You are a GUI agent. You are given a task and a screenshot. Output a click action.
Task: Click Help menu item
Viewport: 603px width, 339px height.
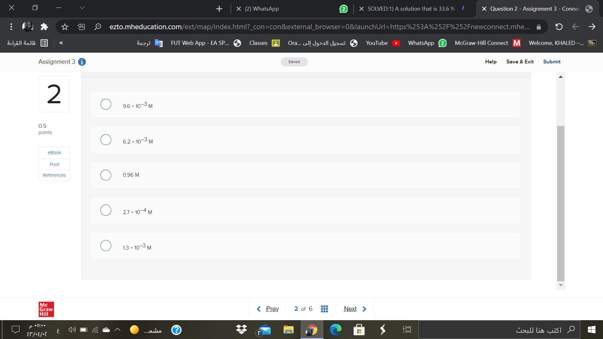pyautogui.click(x=491, y=62)
